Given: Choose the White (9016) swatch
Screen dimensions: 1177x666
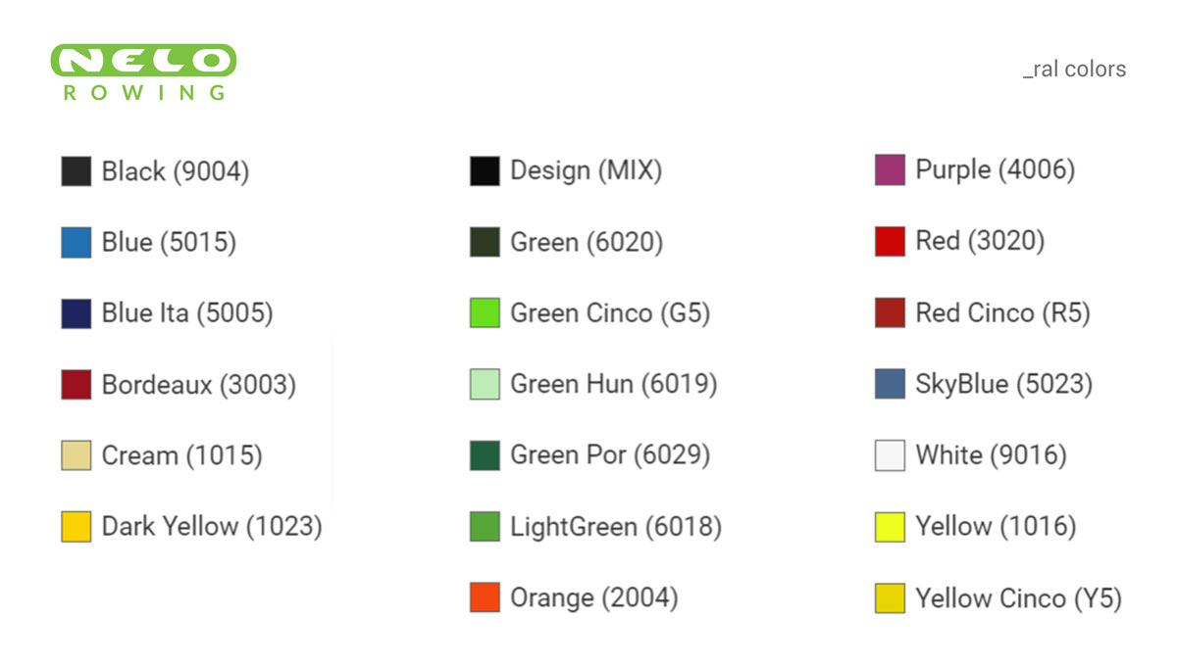Looking at the screenshot, I should pyautogui.click(x=890, y=455).
